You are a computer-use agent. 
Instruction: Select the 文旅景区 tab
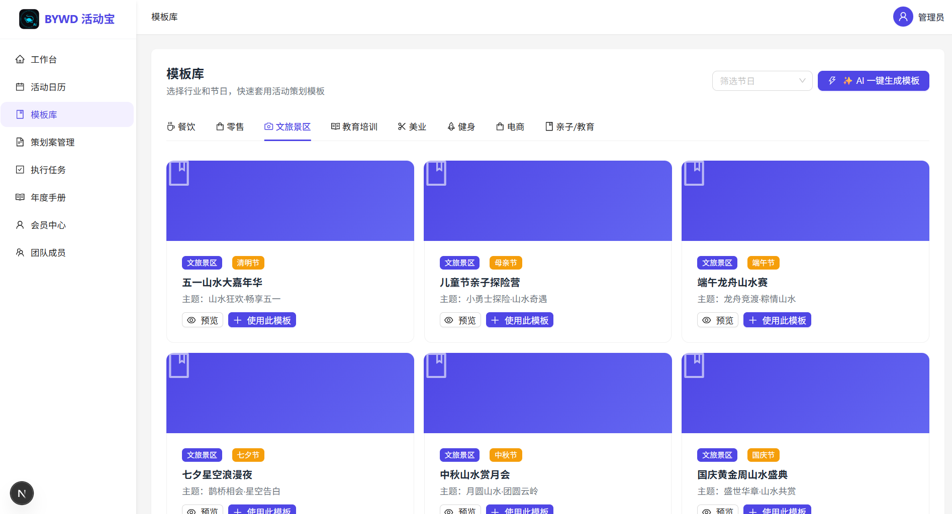288,126
